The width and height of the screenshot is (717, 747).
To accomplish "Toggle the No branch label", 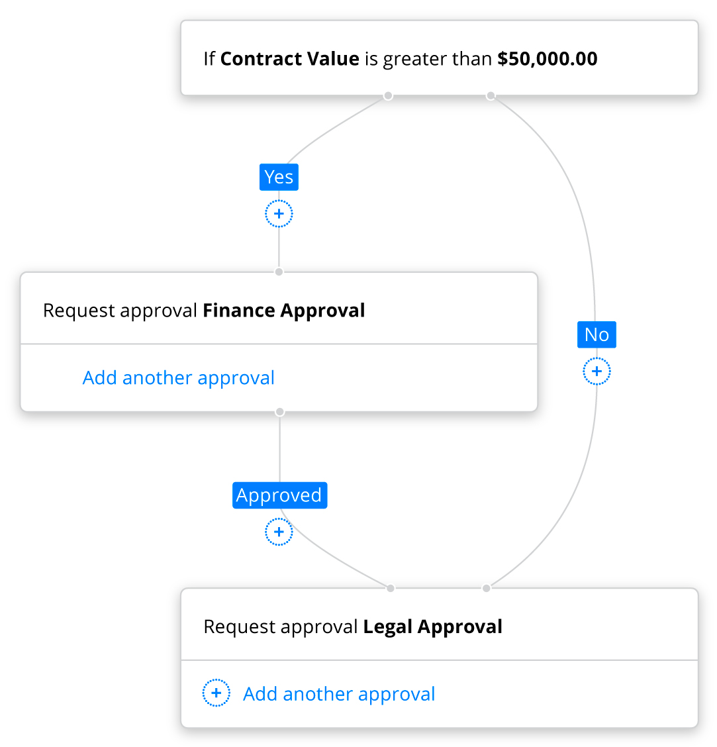I will (x=597, y=334).
